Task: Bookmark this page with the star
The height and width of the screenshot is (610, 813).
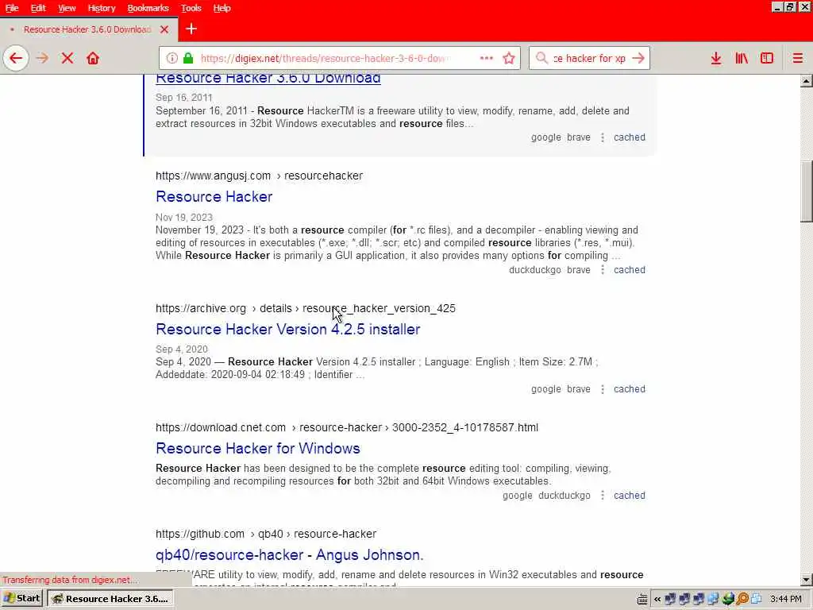Action: point(509,58)
